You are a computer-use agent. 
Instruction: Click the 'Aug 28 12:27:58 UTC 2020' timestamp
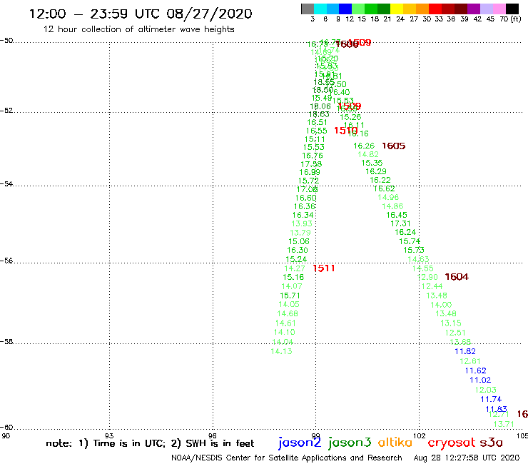point(467,458)
